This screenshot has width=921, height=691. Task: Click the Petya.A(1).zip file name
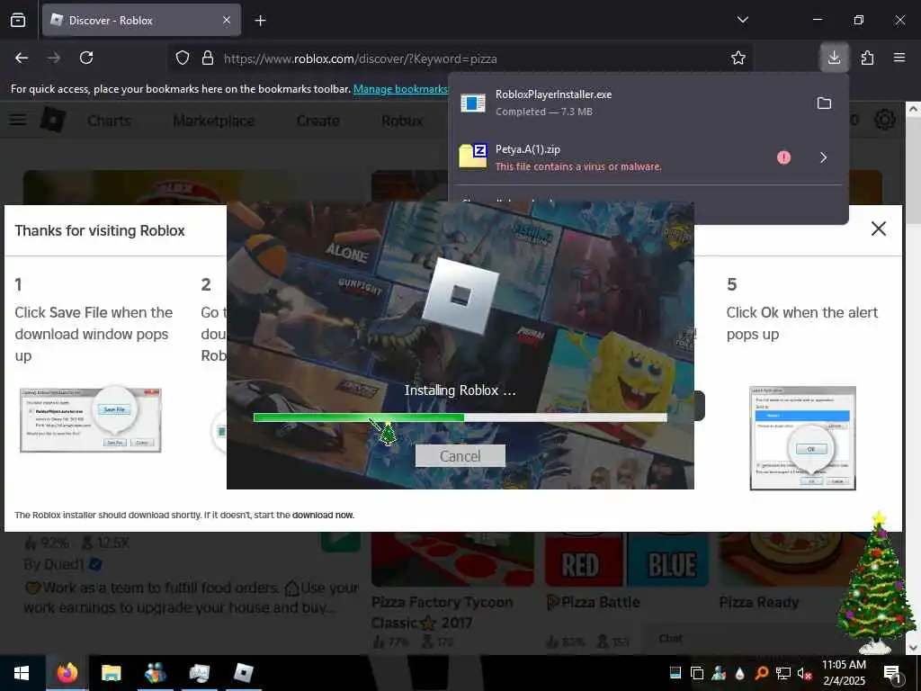click(527, 149)
